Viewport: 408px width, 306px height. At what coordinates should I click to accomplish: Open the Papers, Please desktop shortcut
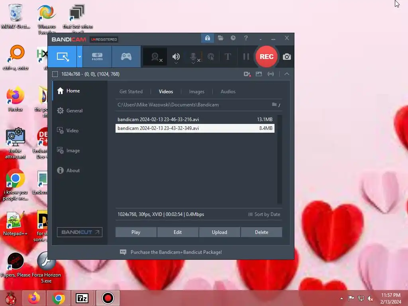click(16, 265)
